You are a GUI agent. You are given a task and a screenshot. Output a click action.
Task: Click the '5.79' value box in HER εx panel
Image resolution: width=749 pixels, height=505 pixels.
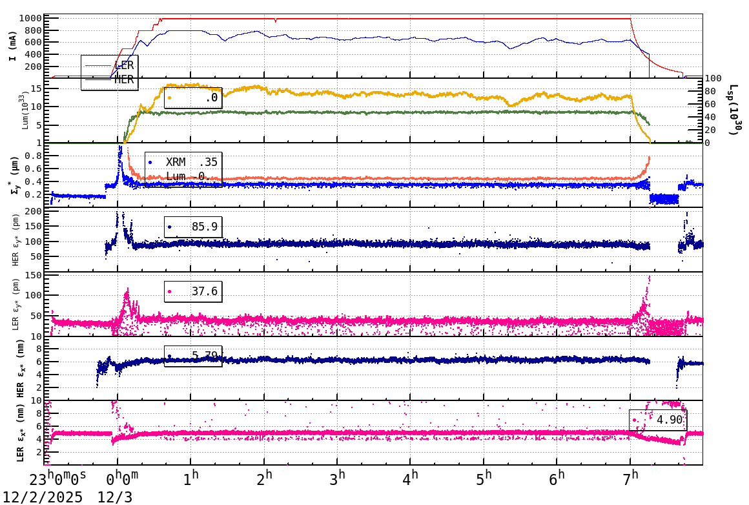pyautogui.click(x=193, y=356)
